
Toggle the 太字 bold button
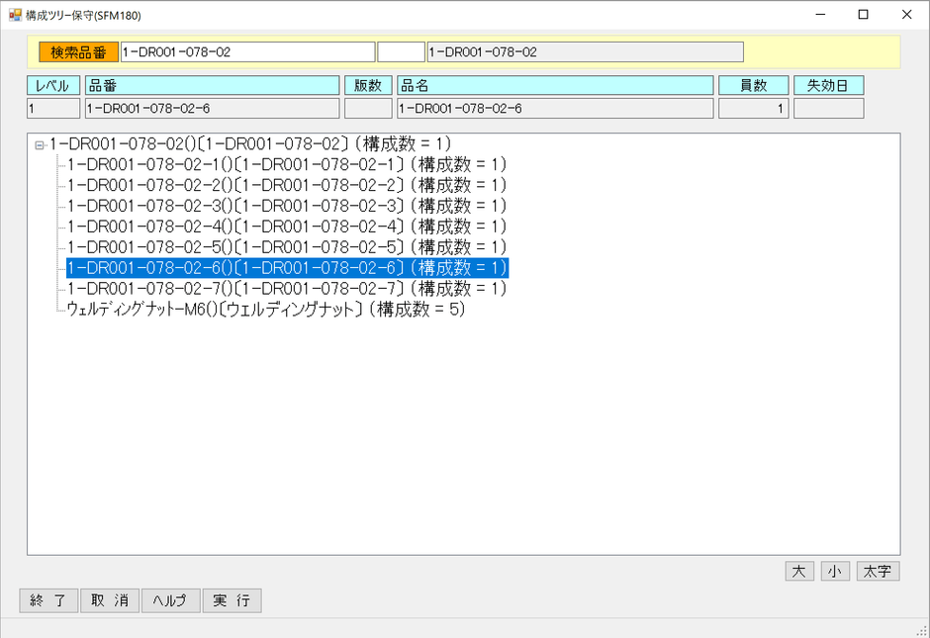tap(878, 572)
